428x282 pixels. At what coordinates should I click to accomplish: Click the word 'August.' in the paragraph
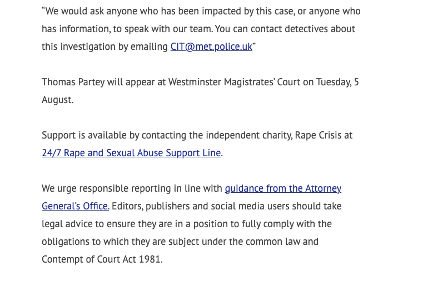[x=58, y=100]
